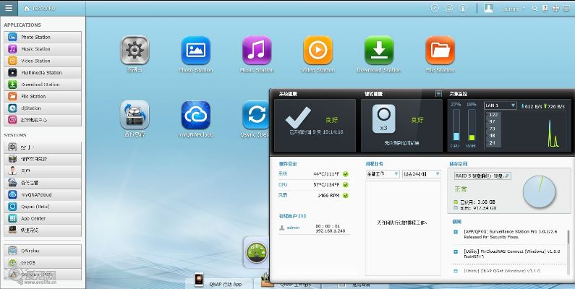
Task: Open backup entry in Systems sidebar
Action: 43,183
